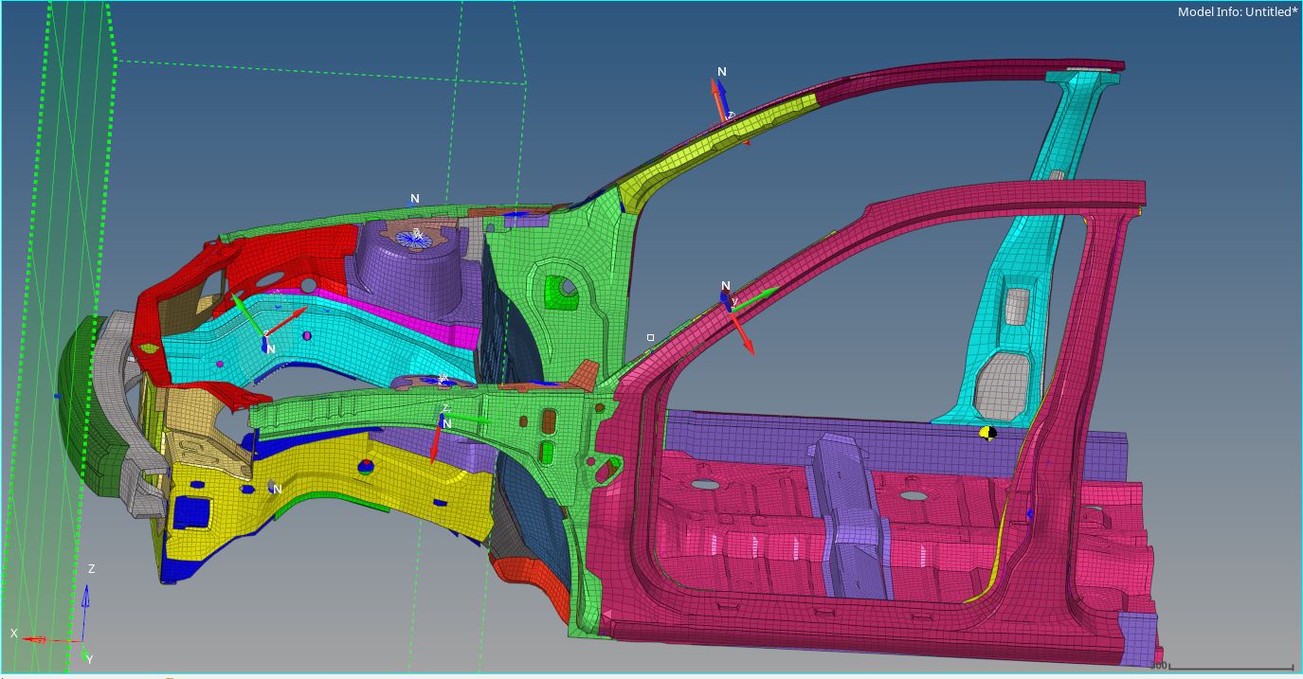1303x679 pixels.
Task: Click the yellow highlighted node near the B-pillar base
Action: (x=989, y=433)
